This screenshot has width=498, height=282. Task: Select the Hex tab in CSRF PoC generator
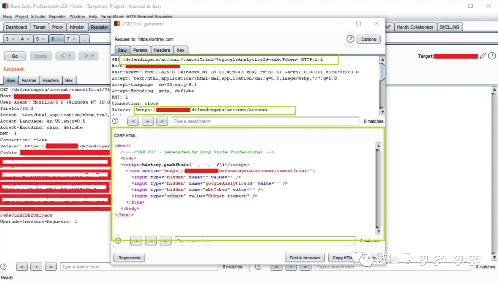click(x=180, y=50)
